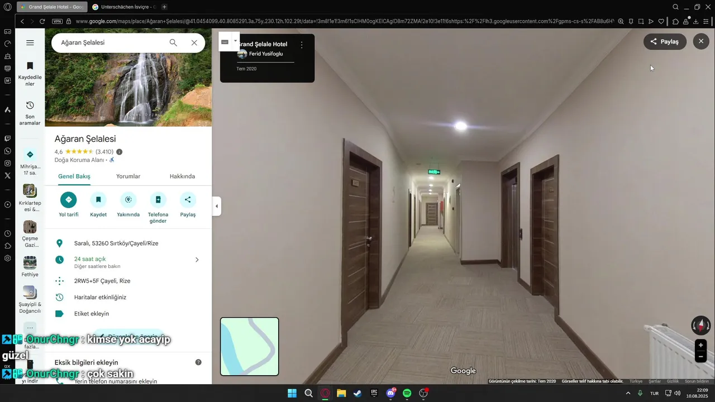The height and width of the screenshot is (402, 715).
Task: Zoom in with the plus button
Action: (x=700, y=345)
